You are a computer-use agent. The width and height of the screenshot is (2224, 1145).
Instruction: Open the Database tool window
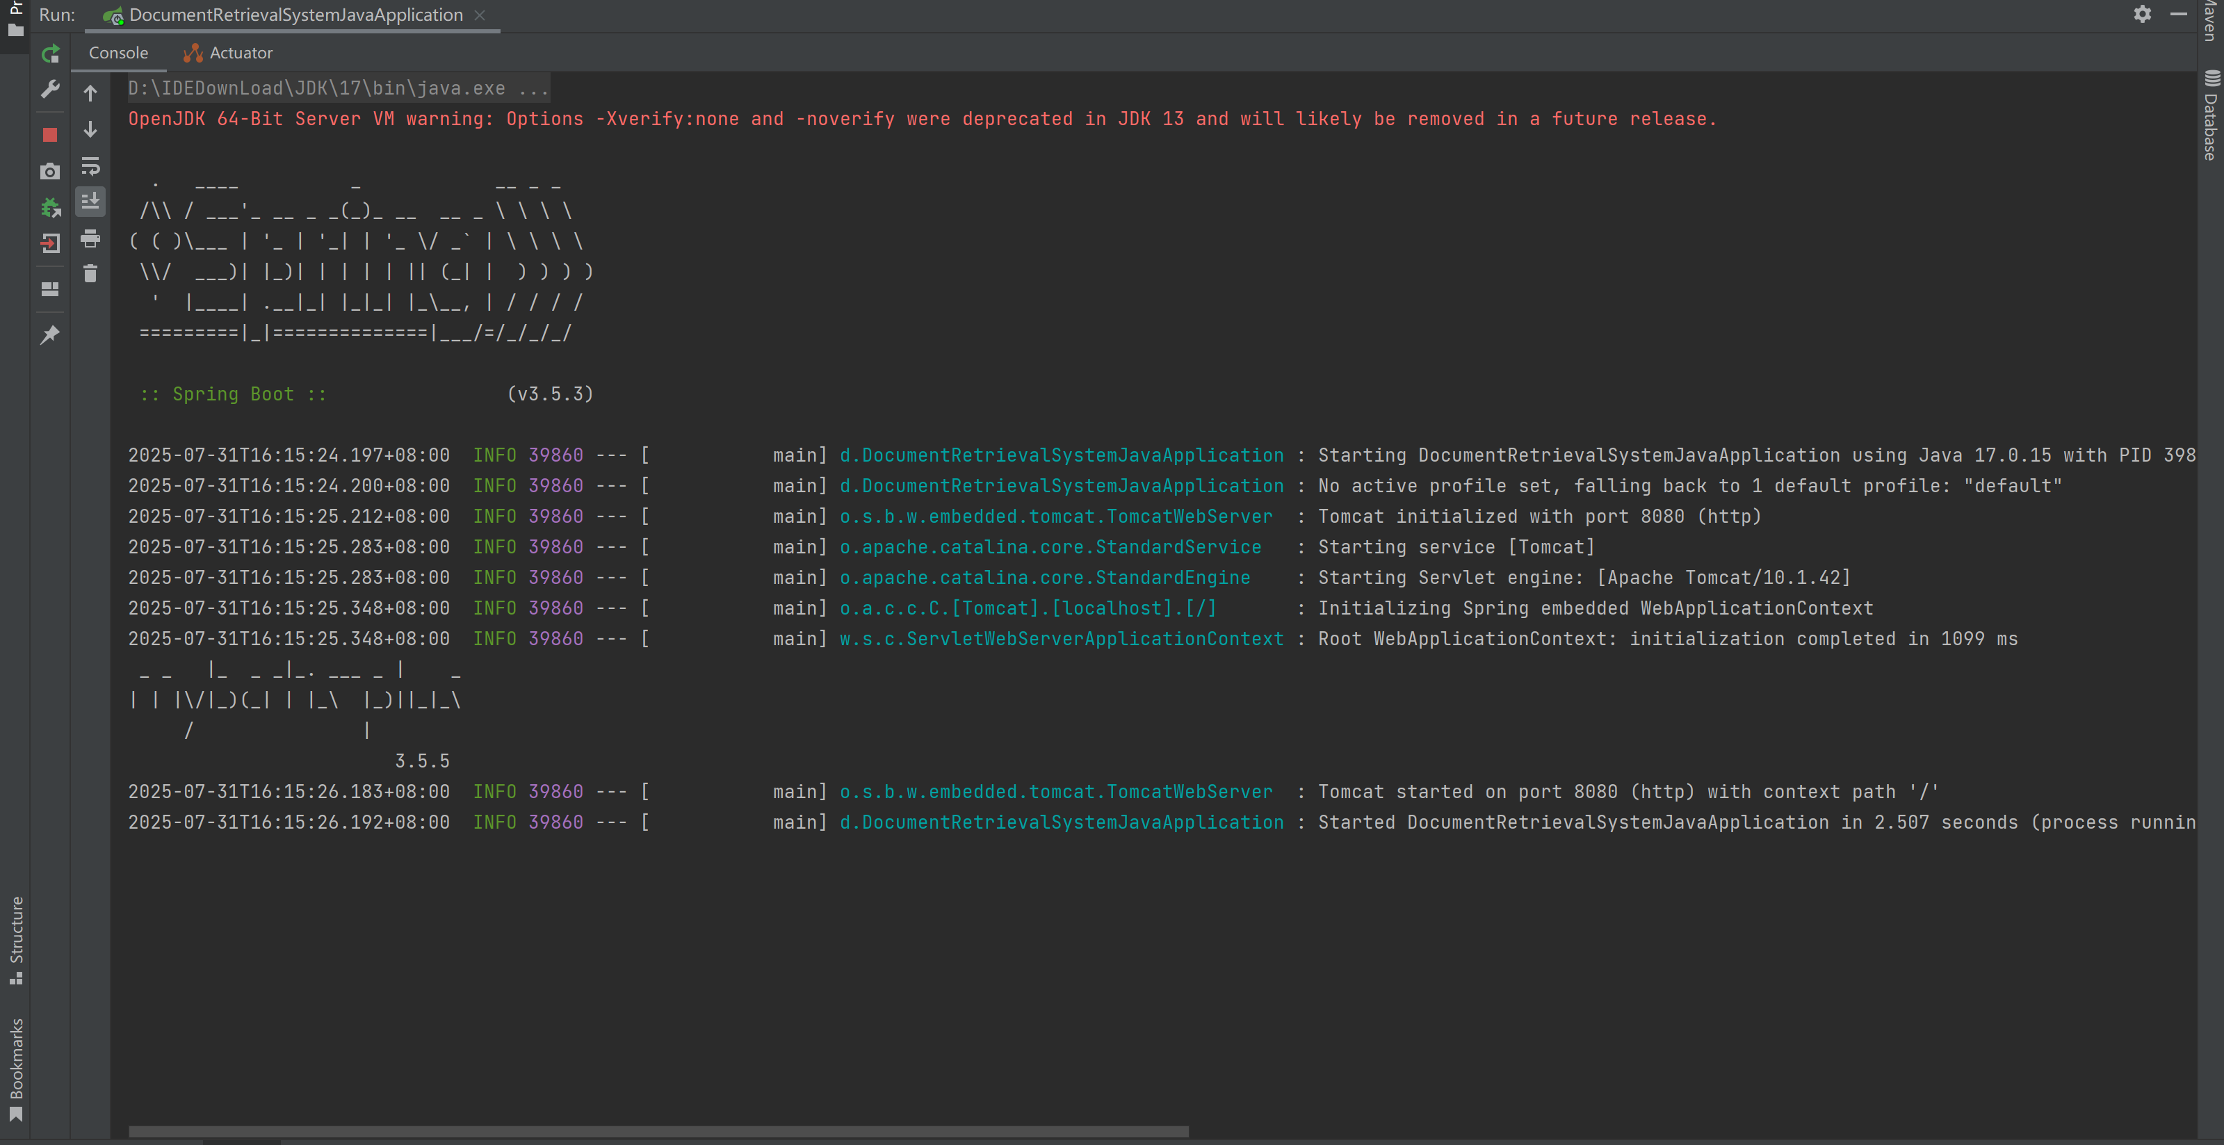pos(2210,115)
